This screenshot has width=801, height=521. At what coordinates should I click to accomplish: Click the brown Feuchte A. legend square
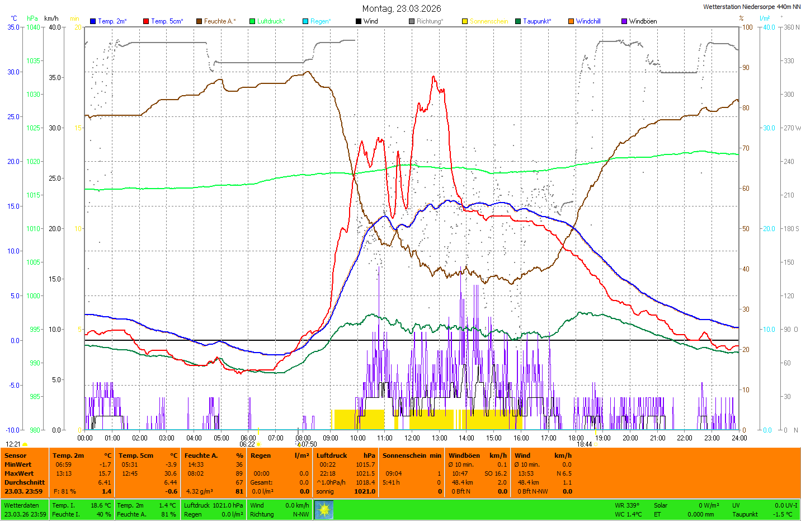(x=199, y=21)
